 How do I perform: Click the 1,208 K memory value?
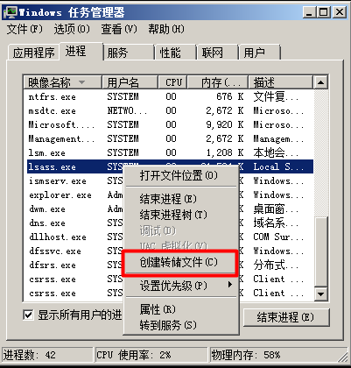(225, 152)
